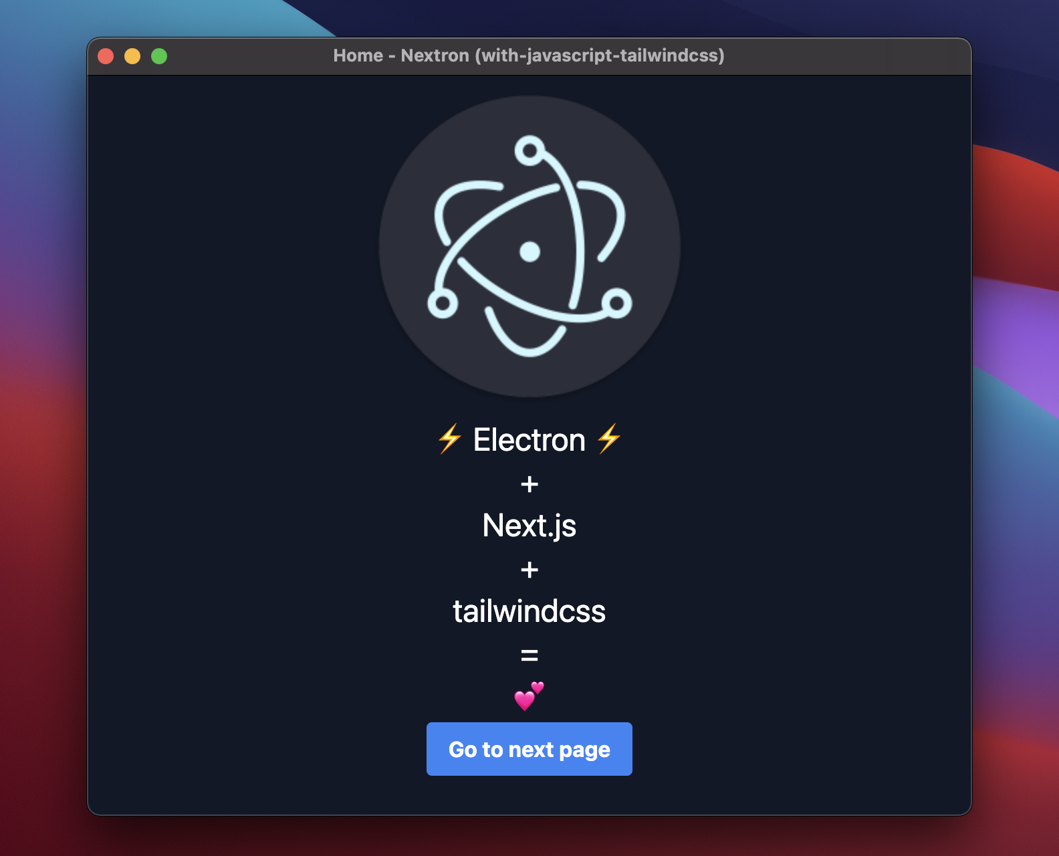
Task: Go to next page button
Action: coord(529,749)
